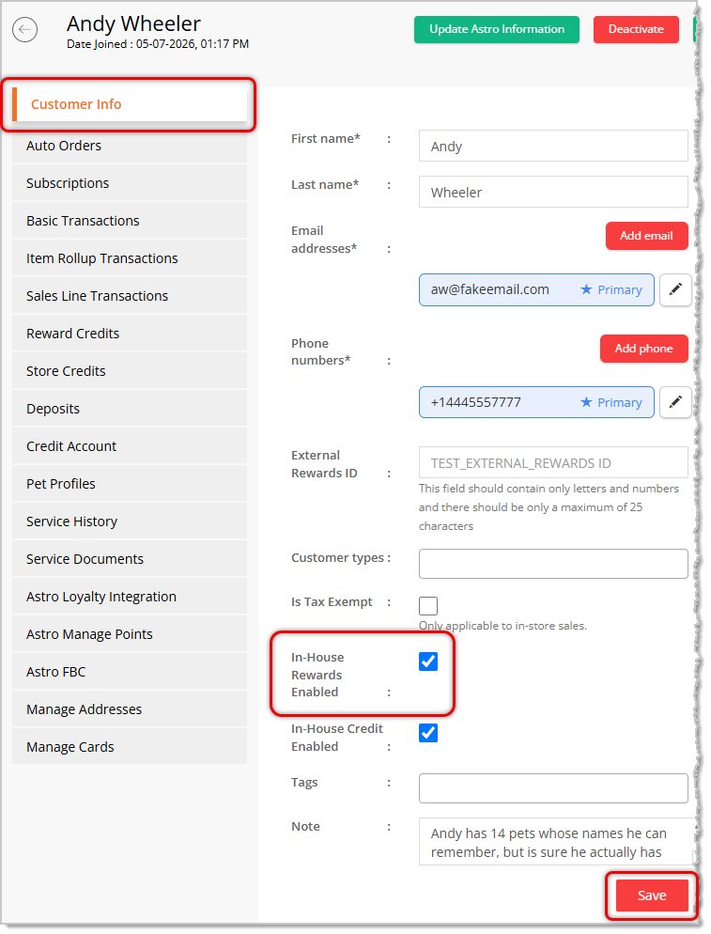Open the Astro FBC section
This screenshot has height=934, width=711.
tap(130, 671)
